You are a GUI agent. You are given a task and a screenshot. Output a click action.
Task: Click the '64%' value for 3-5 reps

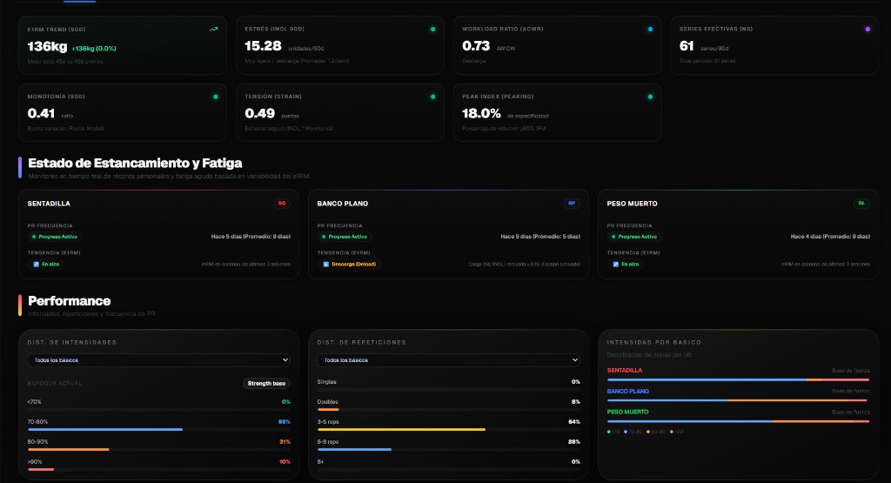(x=574, y=421)
